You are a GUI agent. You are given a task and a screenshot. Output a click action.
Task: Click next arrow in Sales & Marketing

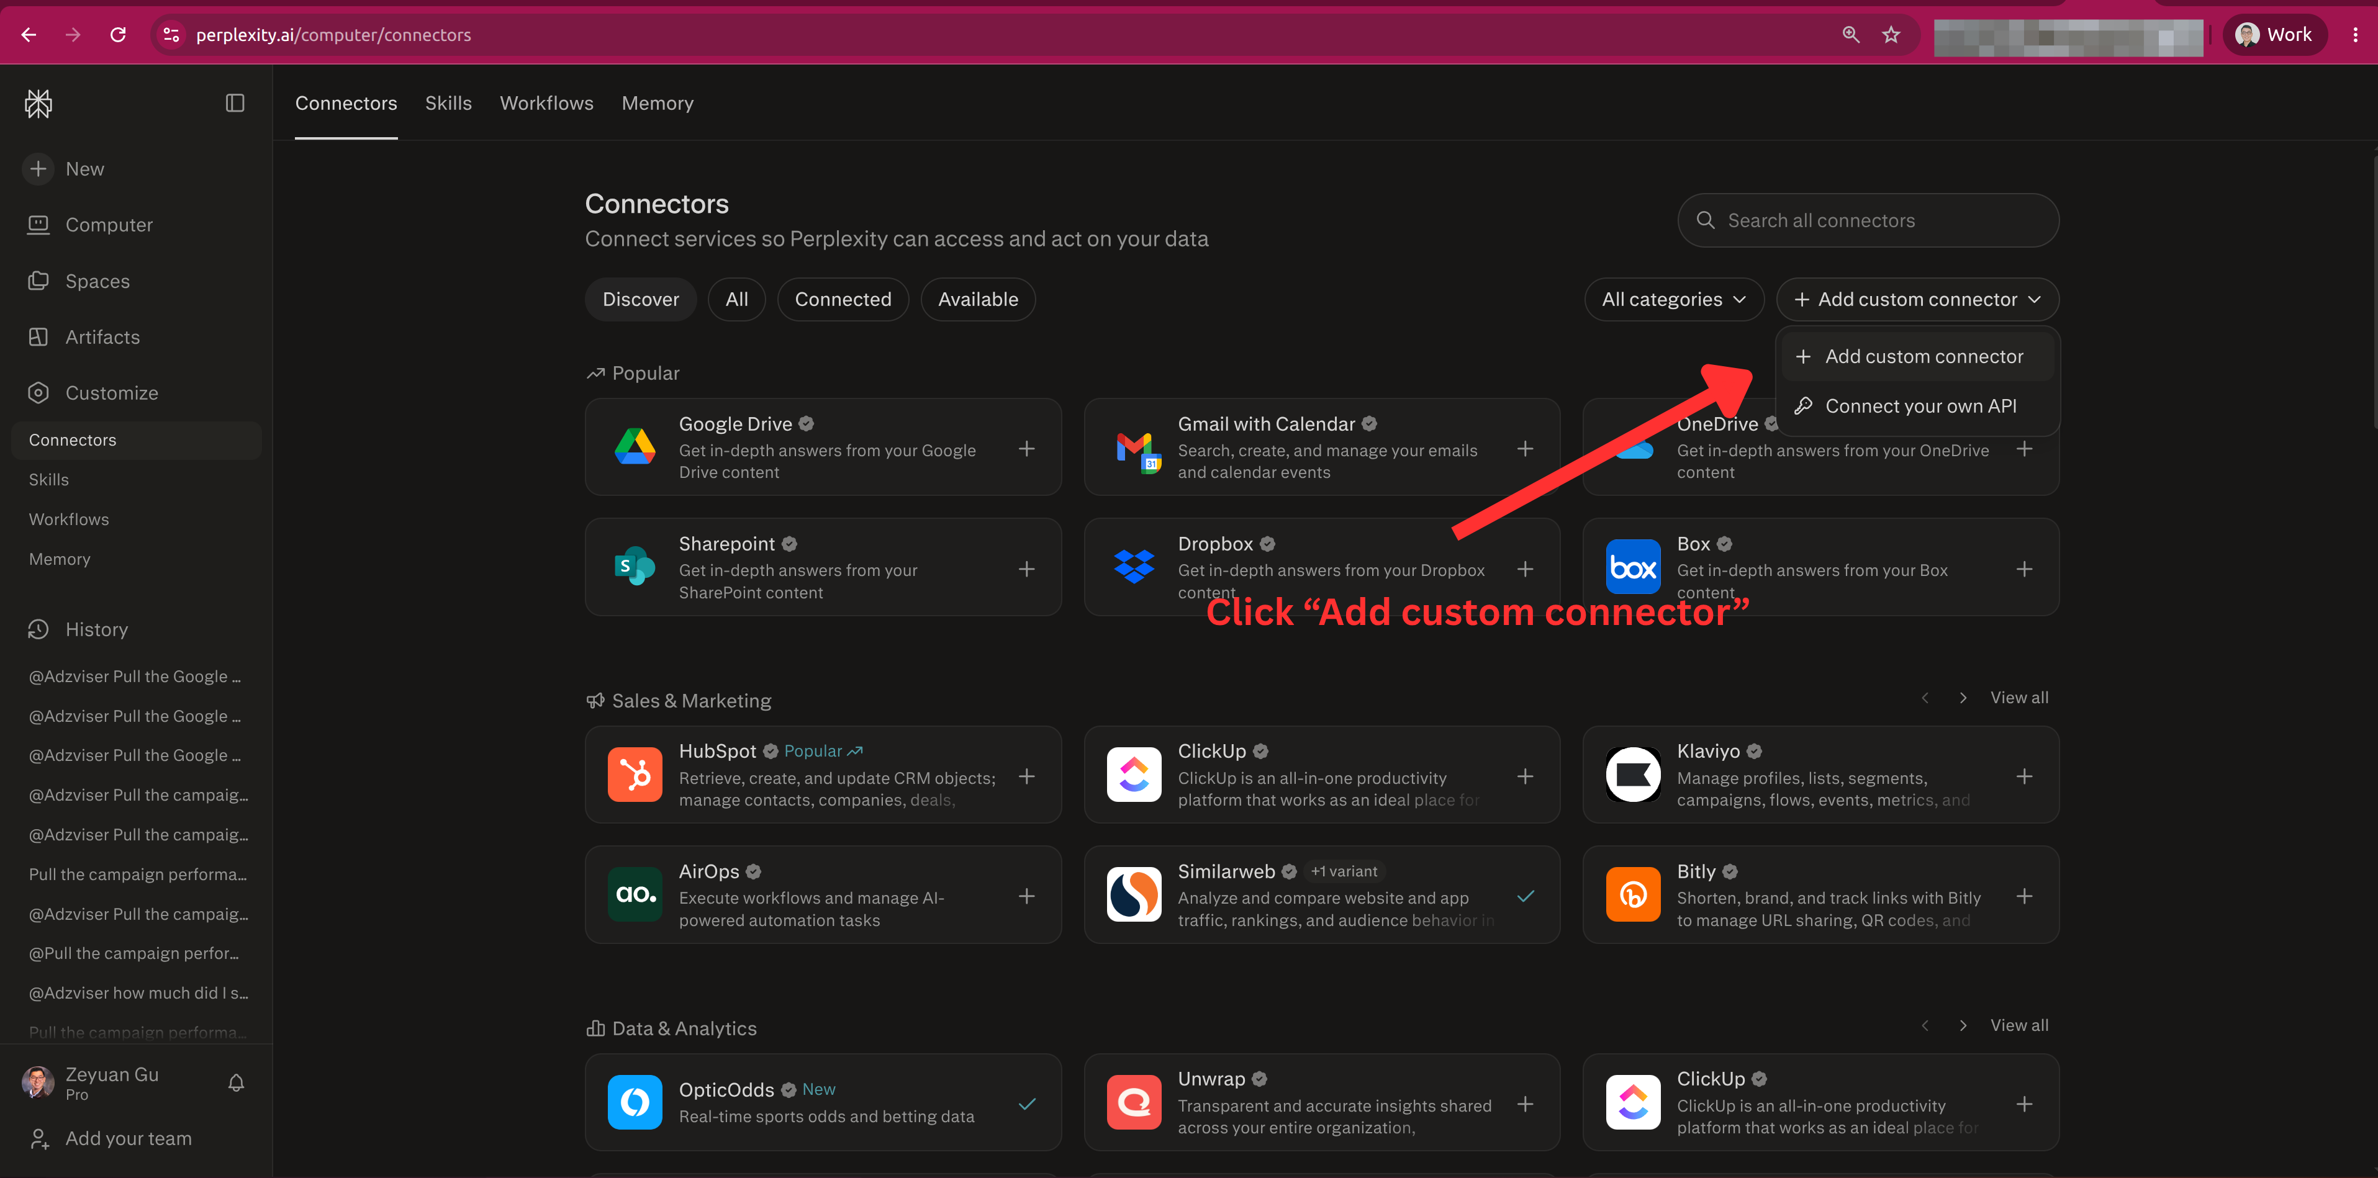[x=1963, y=698]
